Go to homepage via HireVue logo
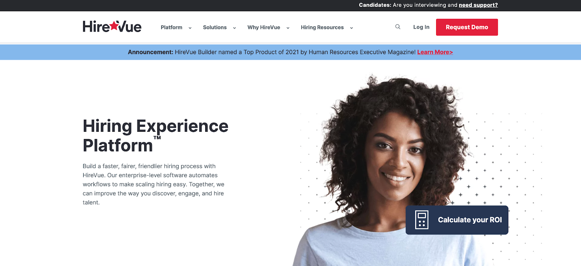581x266 pixels. [112, 26]
